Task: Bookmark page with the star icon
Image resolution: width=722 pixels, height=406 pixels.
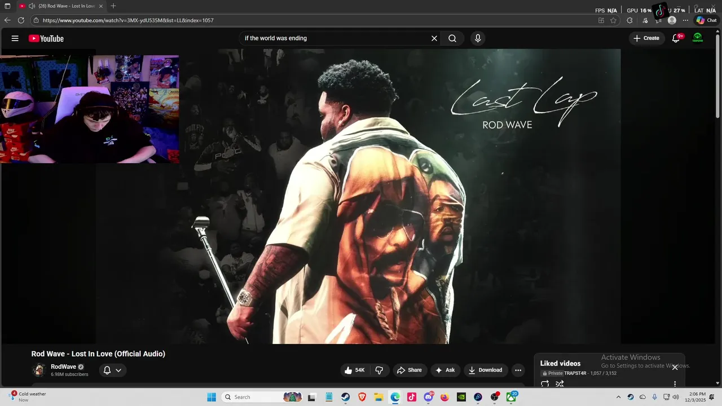Action: click(613, 20)
